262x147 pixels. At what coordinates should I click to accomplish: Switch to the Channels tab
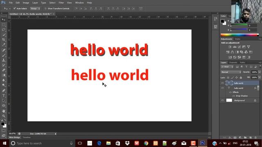[233, 62]
